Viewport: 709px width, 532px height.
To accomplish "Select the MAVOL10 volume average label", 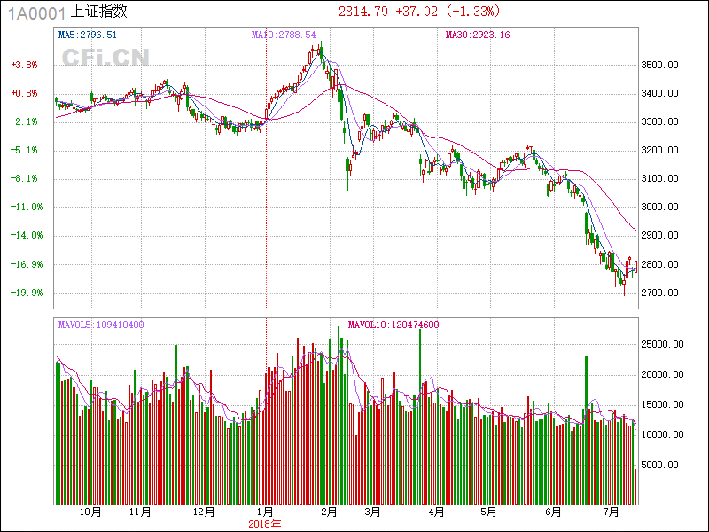I will [x=393, y=325].
